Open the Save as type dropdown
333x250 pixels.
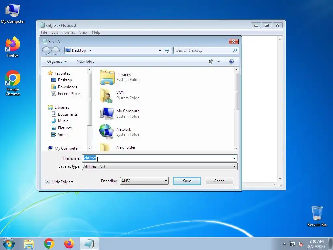[x=160, y=166]
